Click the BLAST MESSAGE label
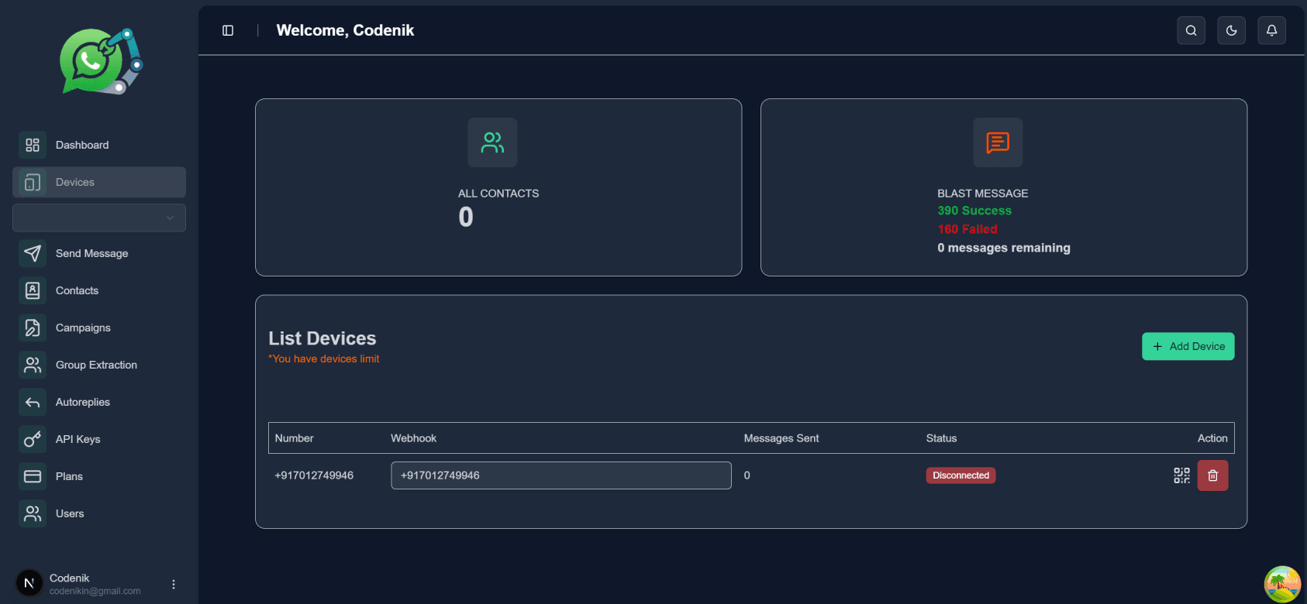Image resolution: width=1307 pixels, height=604 pixels. tap(983, 194)
